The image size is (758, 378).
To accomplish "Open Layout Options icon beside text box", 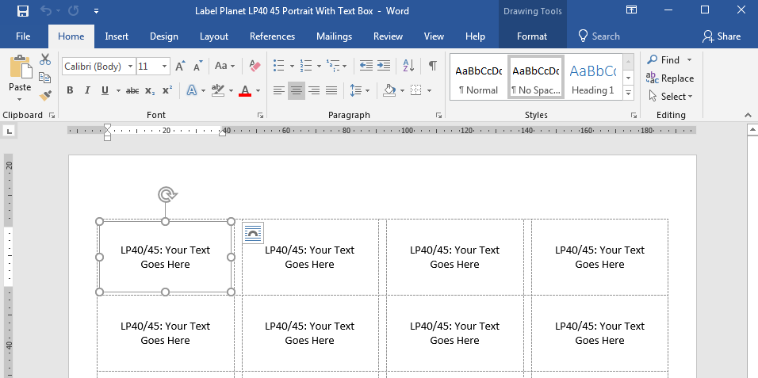I will [x=252, y=233].
